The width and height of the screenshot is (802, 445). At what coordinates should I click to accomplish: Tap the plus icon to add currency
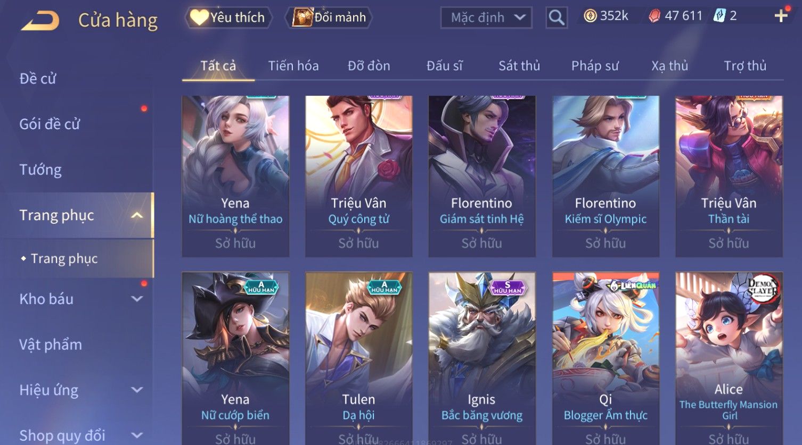pyautogui.click(x=781, y=16)
